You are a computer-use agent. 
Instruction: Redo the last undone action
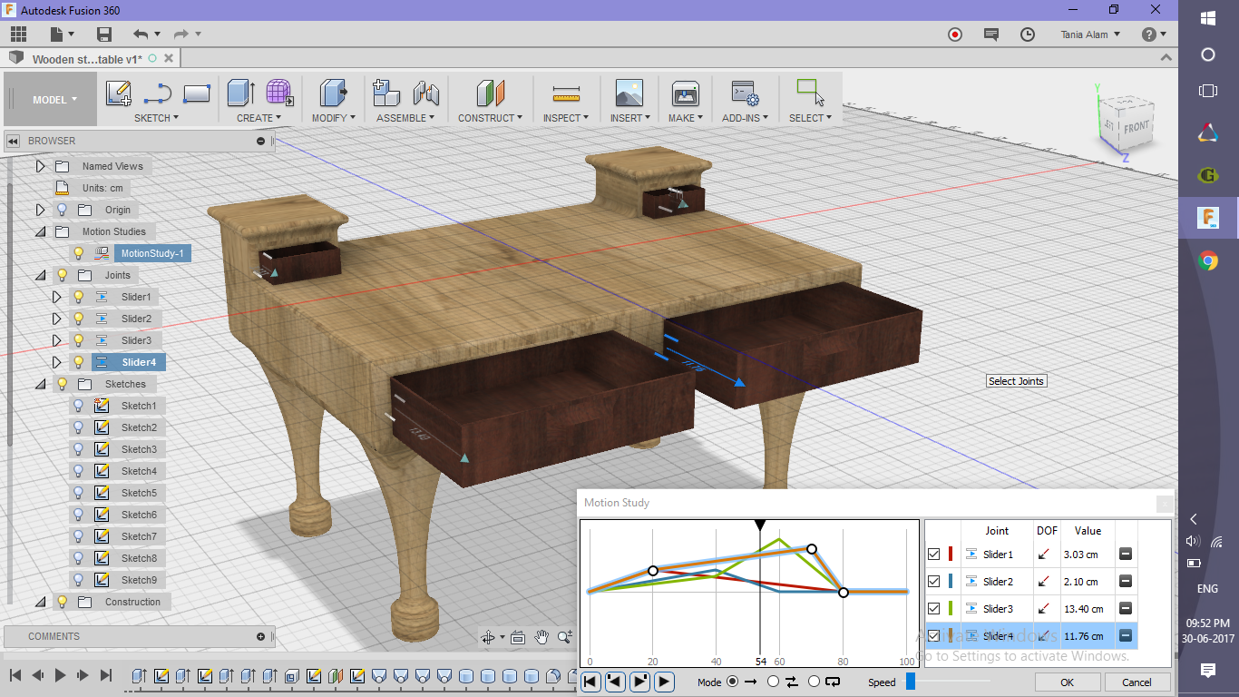point(180,34)
